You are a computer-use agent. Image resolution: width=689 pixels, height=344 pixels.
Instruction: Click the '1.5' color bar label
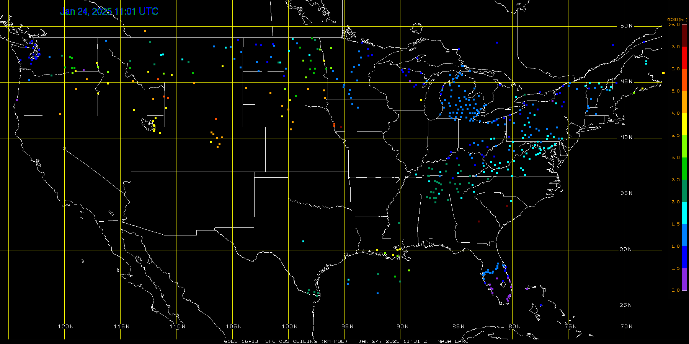[x=676, y=224]
